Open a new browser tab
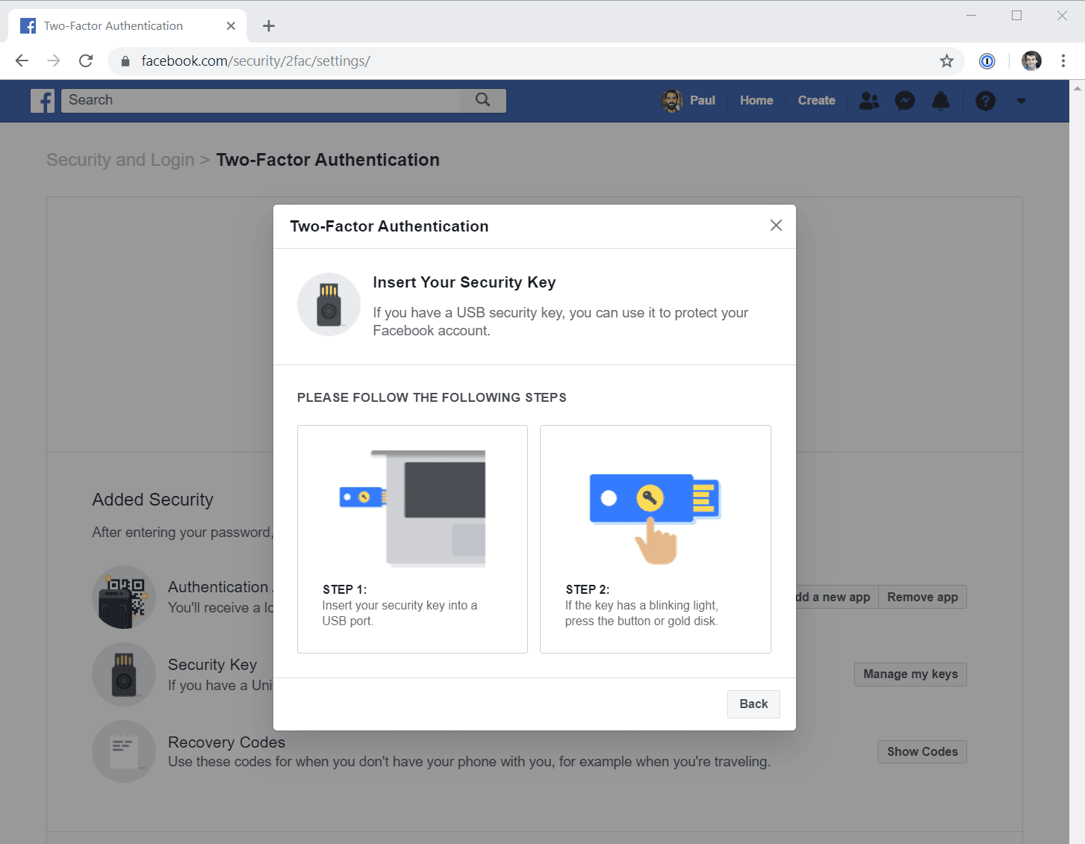This screenshot has height=844, width=1085. 269,26
